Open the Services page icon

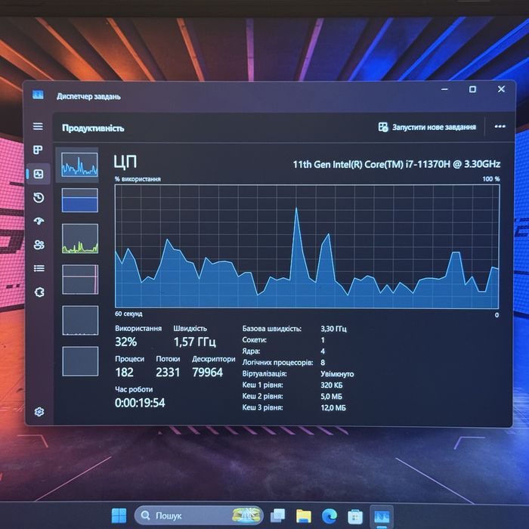[x=39, y=292]
